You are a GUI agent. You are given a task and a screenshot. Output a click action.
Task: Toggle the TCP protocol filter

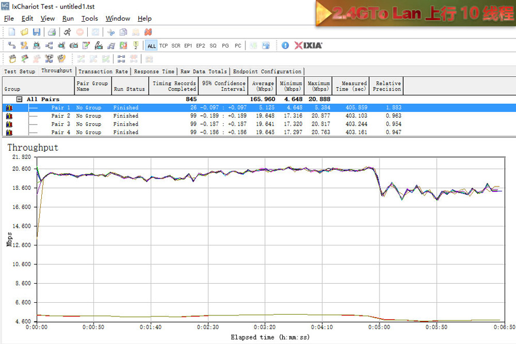click(x=163, y=46)
